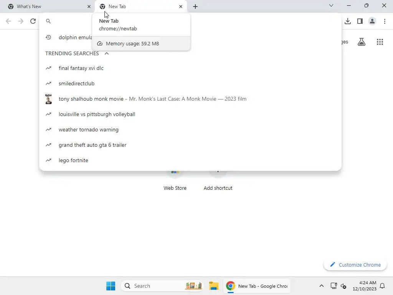The height and width of the screenshot is (295, 393).
Task: Open the downloads icon in toolbar
Action: tap(348, 21)
